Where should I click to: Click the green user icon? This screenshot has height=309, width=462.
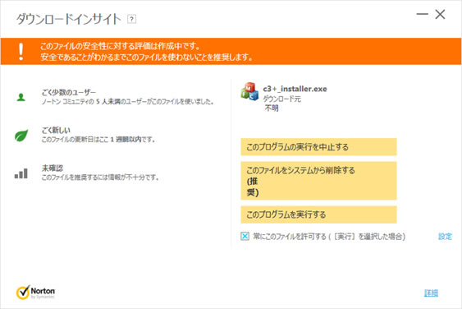(21, 97)
